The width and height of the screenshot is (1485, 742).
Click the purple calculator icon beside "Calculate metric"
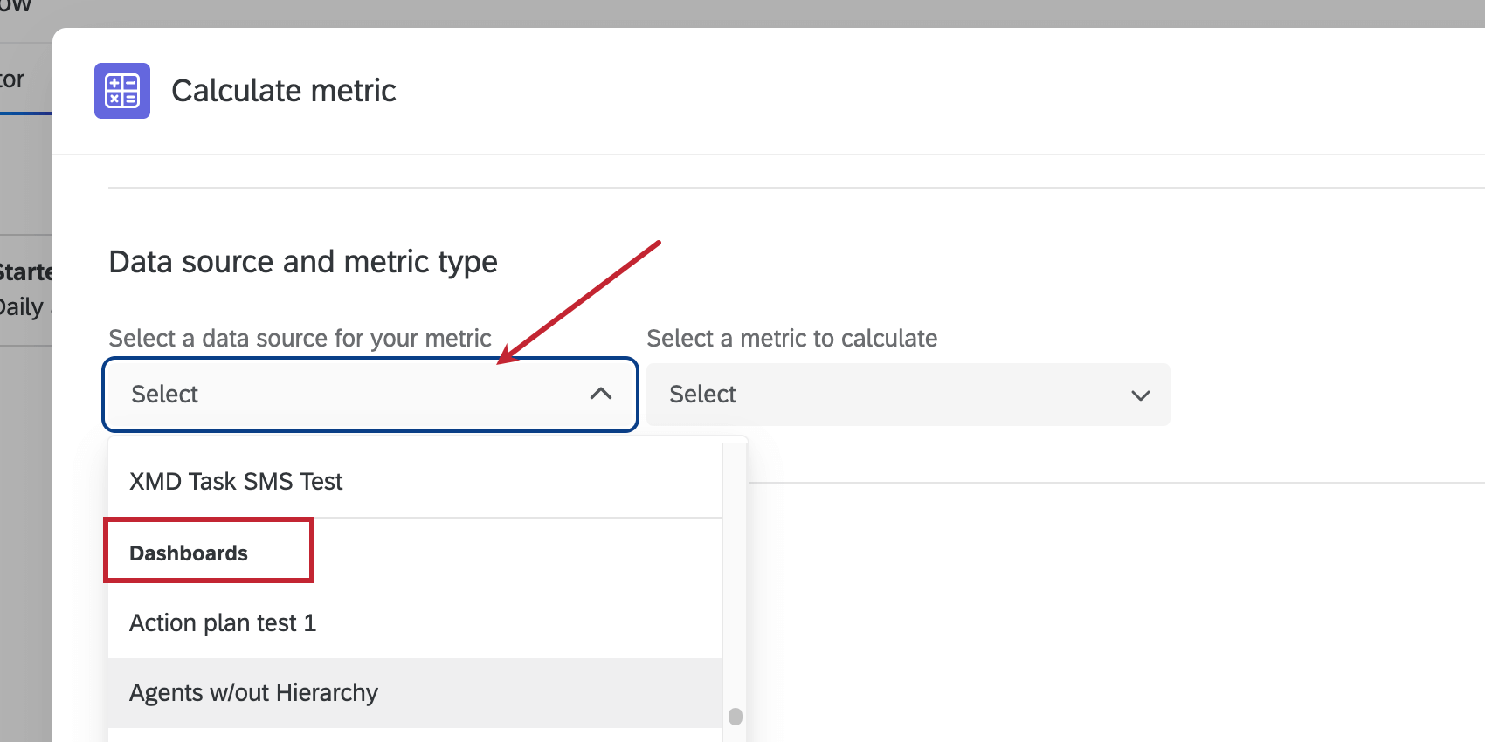click(122, 90)
